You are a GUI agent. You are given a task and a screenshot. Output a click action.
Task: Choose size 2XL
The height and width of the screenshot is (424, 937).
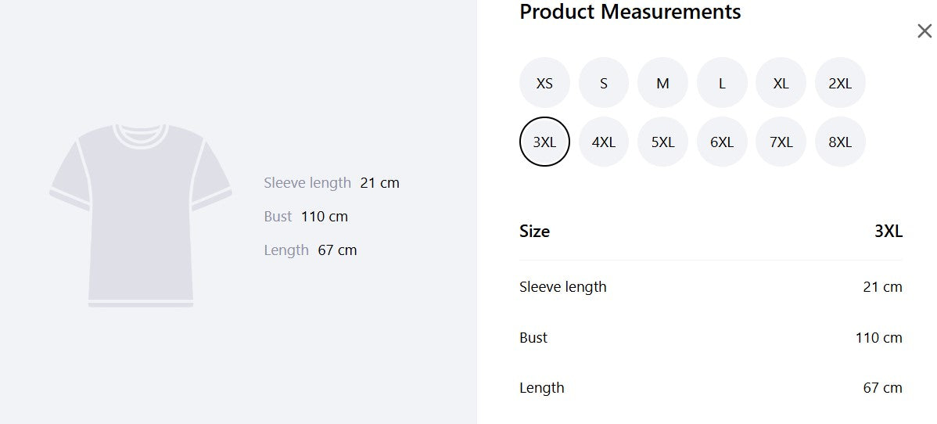point(840,83)
